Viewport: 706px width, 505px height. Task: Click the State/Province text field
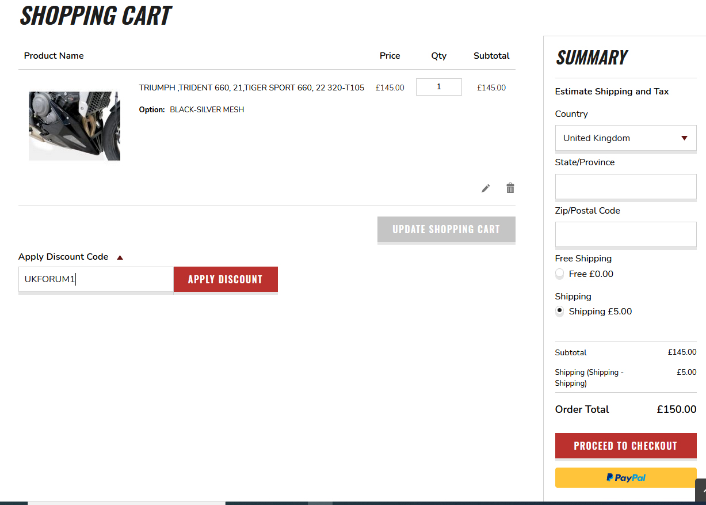point(625,187)
